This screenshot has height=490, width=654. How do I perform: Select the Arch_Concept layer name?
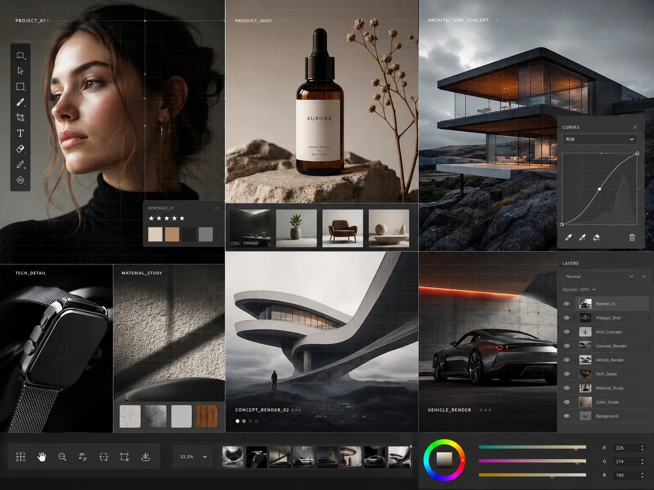click(x=608, y=332)
